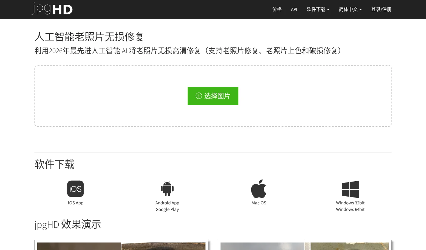Click the left demo comparison thumbnail
This screenshot has height=250, width=426.
click(121, 245)
